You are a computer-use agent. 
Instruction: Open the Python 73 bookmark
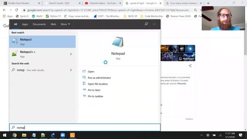(x=53, y=16)
